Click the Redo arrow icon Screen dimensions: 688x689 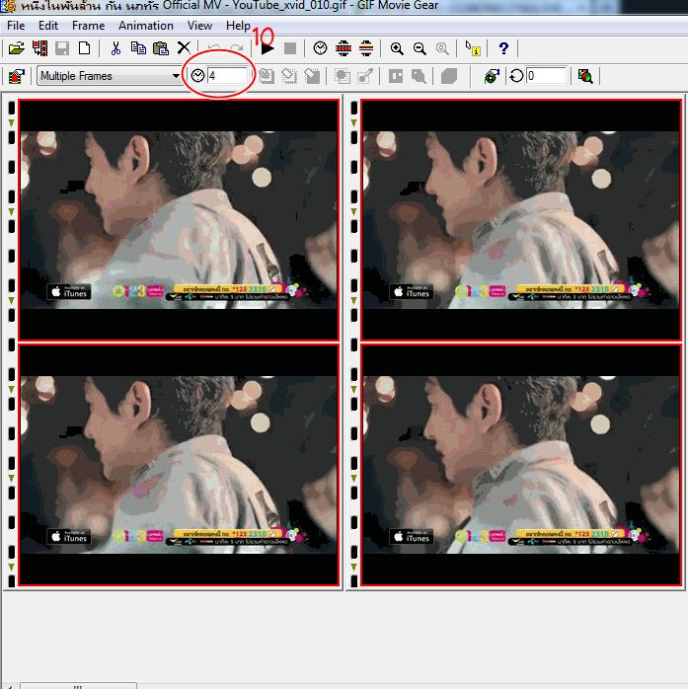point(237,48)
